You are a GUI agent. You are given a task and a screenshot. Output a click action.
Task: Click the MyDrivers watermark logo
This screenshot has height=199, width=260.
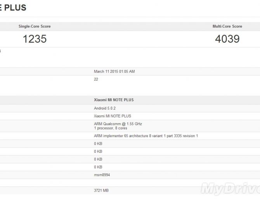pyautogui.click(x=230, y=189)
